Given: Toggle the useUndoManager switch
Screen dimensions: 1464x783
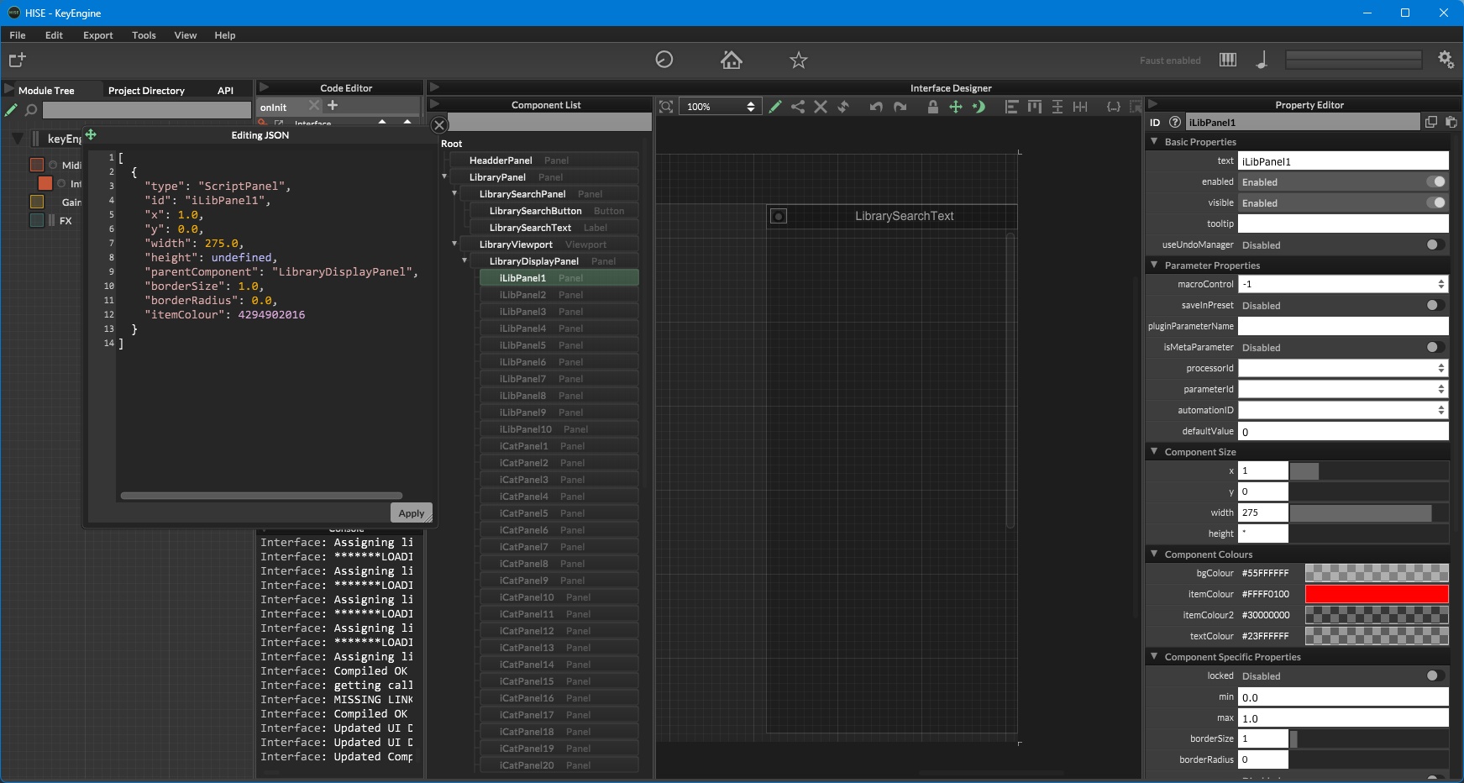Looking at the screenshot, I should point(1435,245).
